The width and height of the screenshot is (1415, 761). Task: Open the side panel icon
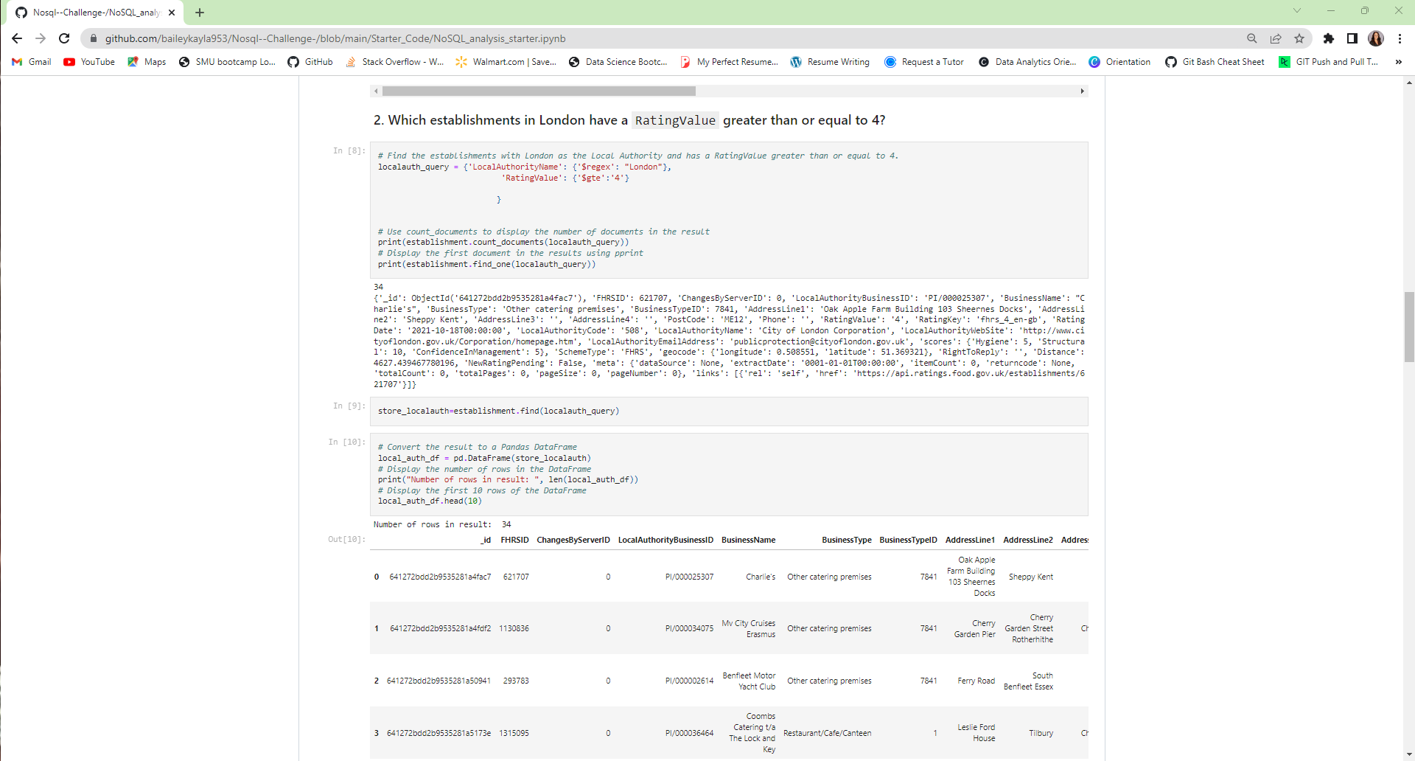pos(1353,38)
